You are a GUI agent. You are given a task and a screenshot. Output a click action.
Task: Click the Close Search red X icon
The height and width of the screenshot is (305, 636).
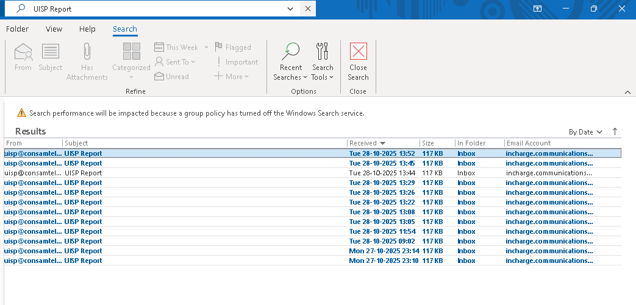[358, 51]
